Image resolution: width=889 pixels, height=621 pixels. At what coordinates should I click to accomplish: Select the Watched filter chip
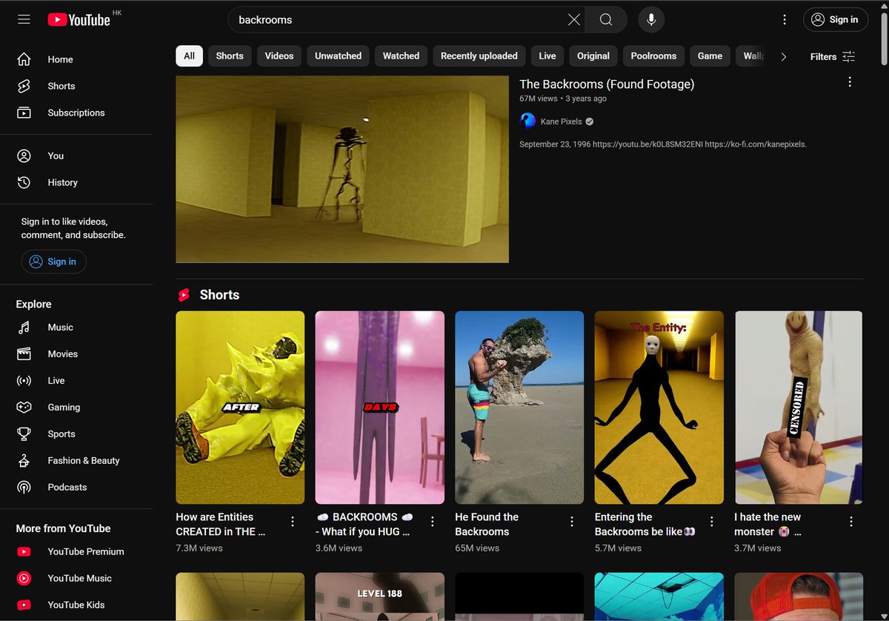(401, 56)
